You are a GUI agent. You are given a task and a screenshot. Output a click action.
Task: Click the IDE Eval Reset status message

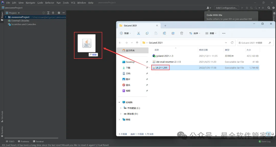[55, 145]
